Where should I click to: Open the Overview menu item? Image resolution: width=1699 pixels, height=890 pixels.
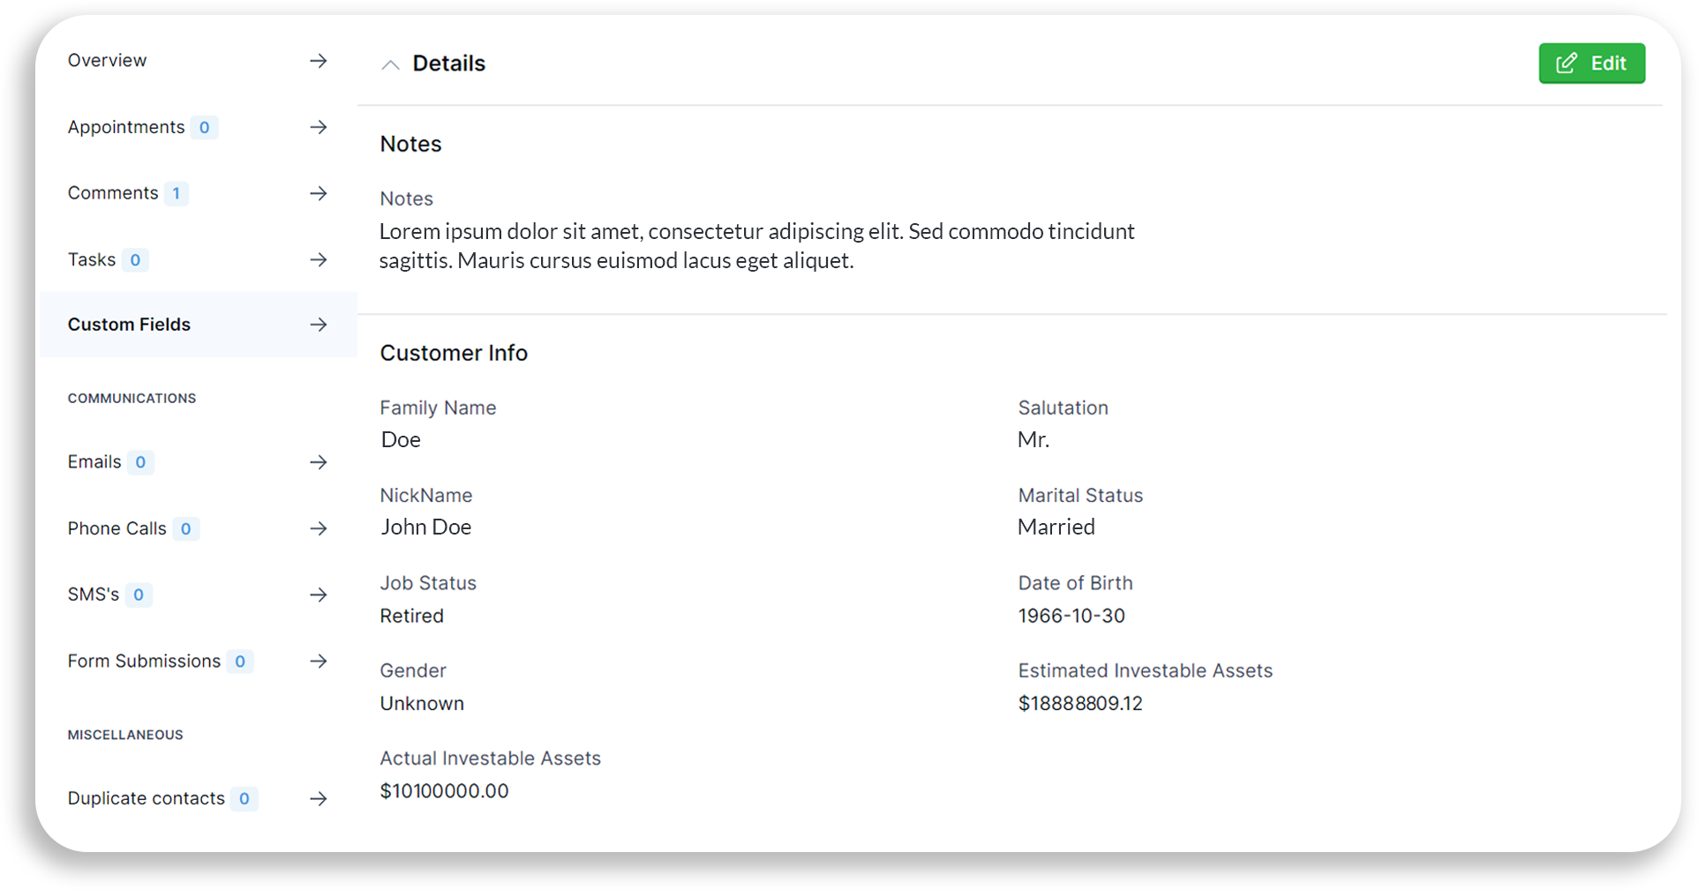199,61
